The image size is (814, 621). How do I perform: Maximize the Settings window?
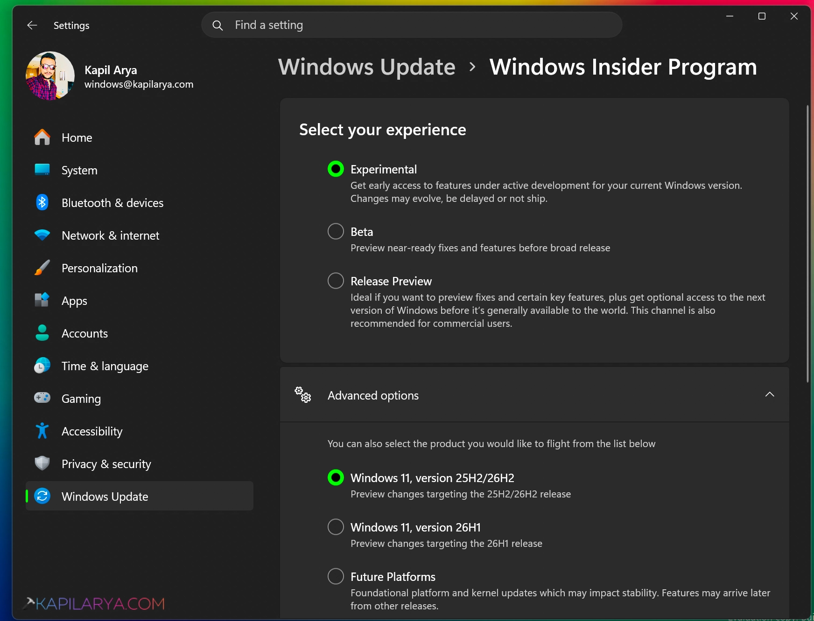click(762, 16)
